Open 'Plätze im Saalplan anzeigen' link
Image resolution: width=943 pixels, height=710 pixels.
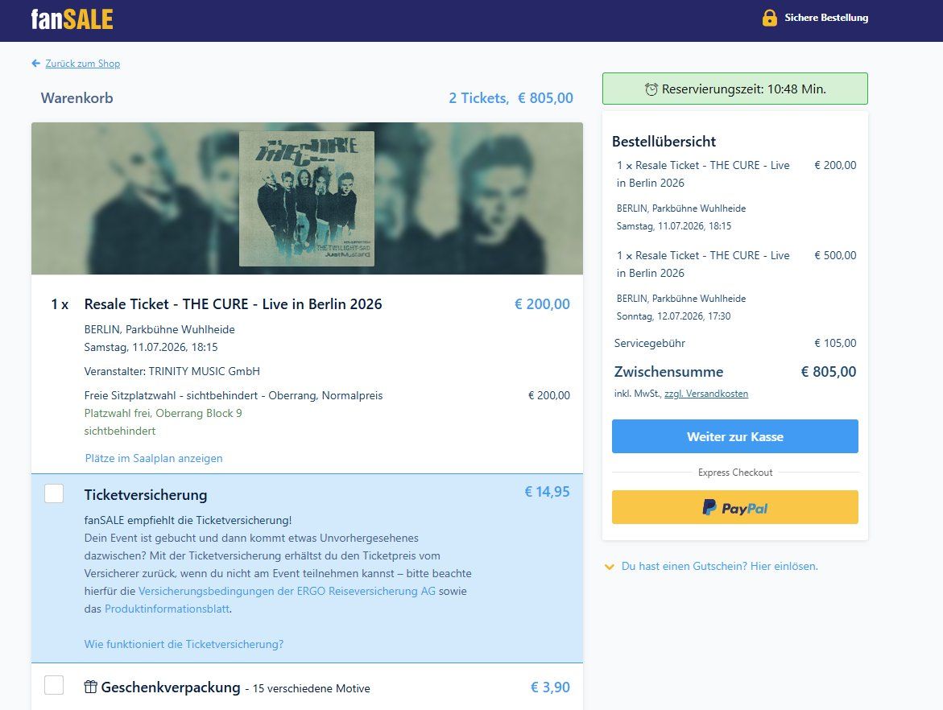click(x=154, y=458)
